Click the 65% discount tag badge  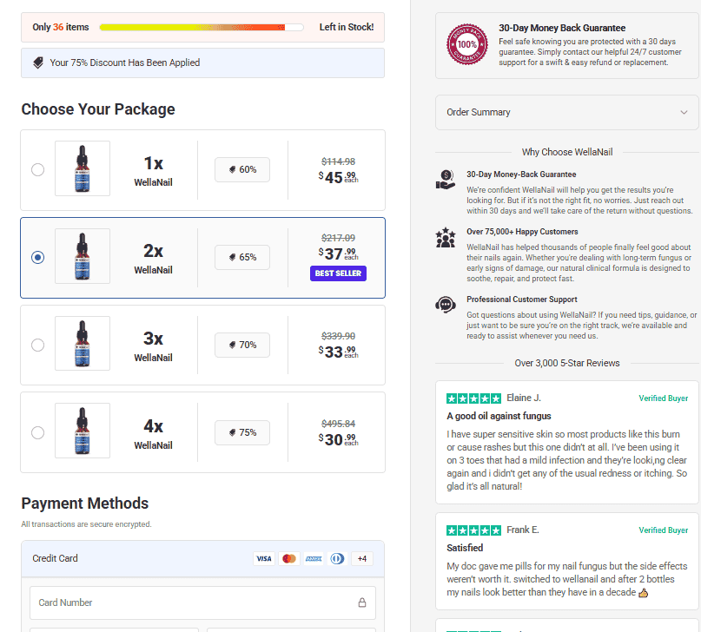(x=242, y=257)
